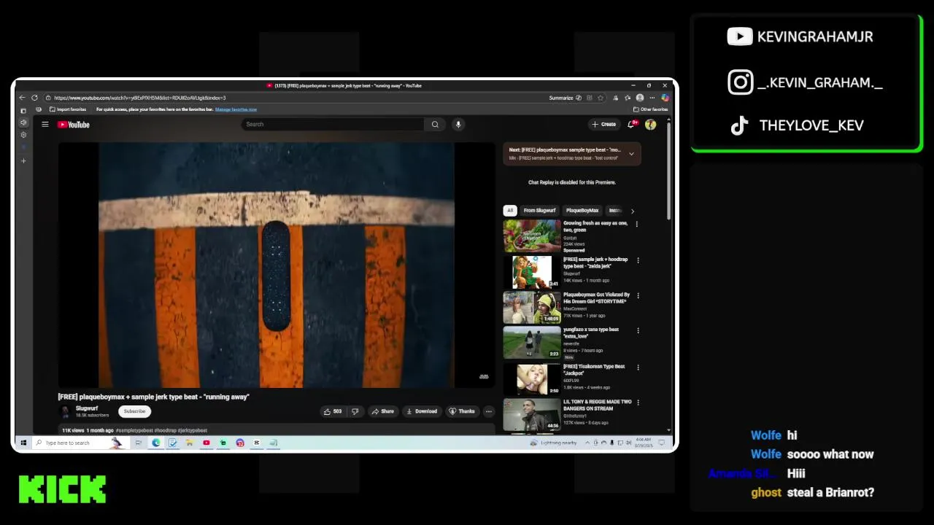Open the YouTube notifications bell
The image size is (934, 525).
631,125
